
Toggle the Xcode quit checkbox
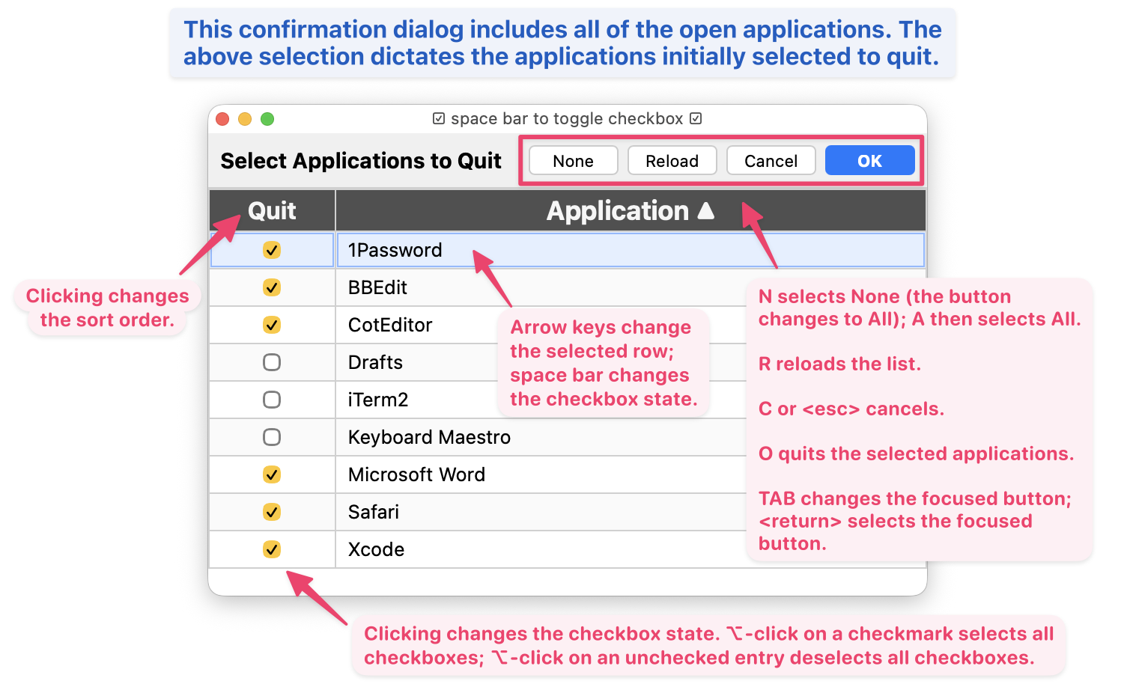[x=272, y=549]
